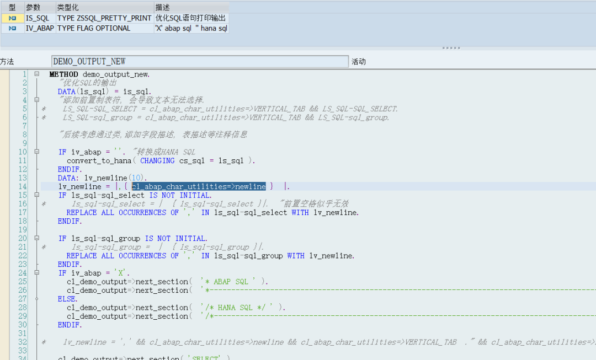Click the '/* HANA SQL */ ' string on line 28
The width and height of the screenshot is (596, 360).
coord(237,307)
